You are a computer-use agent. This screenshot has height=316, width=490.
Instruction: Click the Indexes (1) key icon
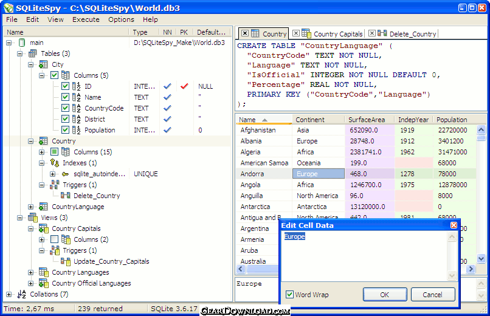coord(54,163)
